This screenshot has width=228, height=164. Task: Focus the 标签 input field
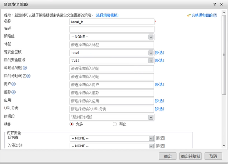click(x=112, y=45)
